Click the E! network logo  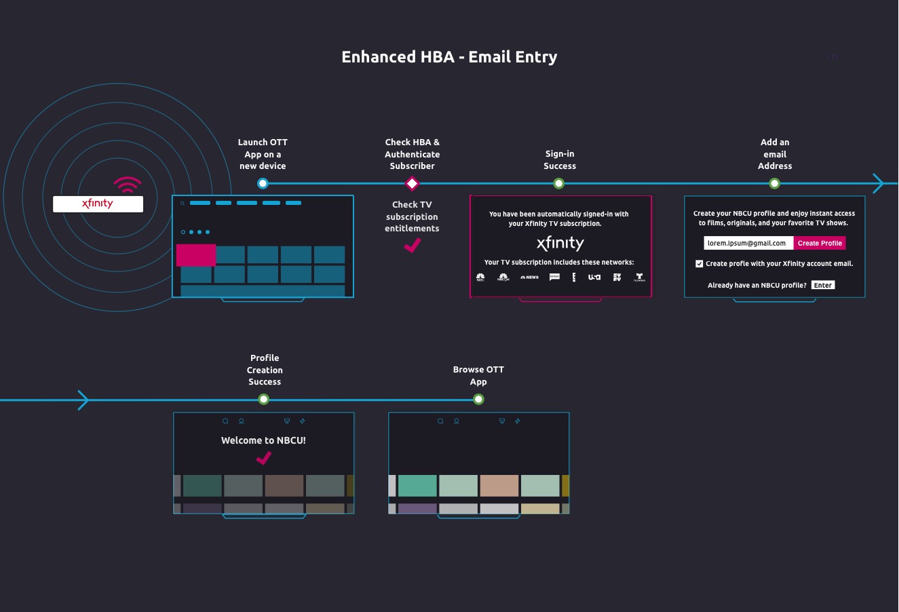pyautogui.click(x=574, y=277)
